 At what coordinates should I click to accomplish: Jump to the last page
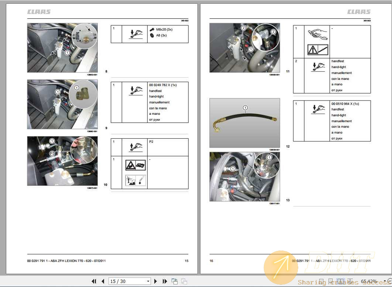pyautogui.click(x=165, y=281)
